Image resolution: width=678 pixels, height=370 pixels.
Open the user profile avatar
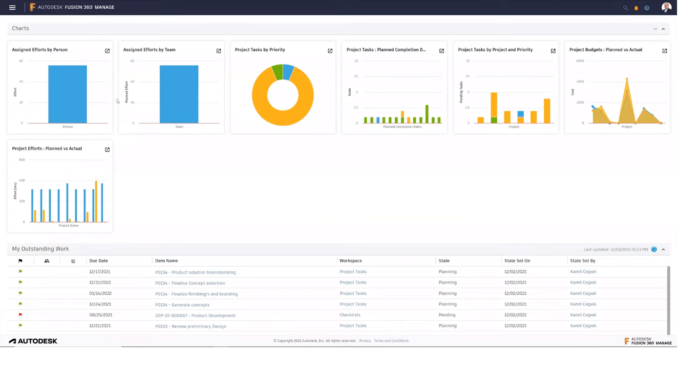(x=666, y=7)
